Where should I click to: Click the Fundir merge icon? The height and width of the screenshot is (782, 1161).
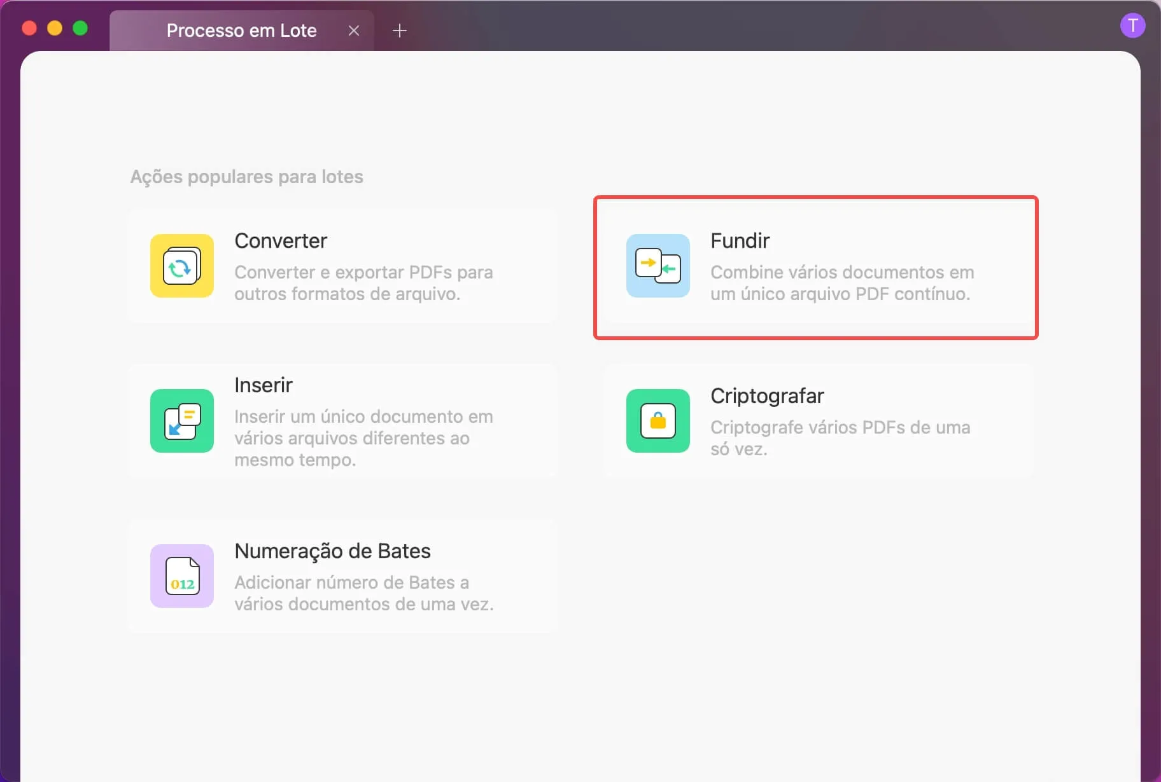[x=658, y=266]
